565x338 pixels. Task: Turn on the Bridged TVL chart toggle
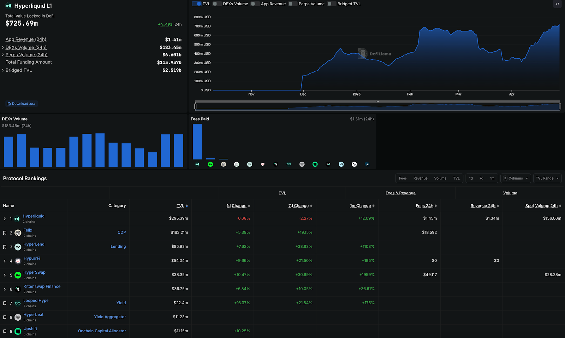(x=331, y=4)
